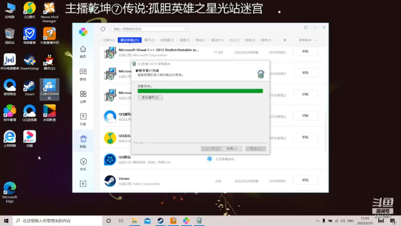The width and height of the screenshot is (401, 226).
Task: Open QQ浏览器 desktop shortcut
Action: pos(30,114)
